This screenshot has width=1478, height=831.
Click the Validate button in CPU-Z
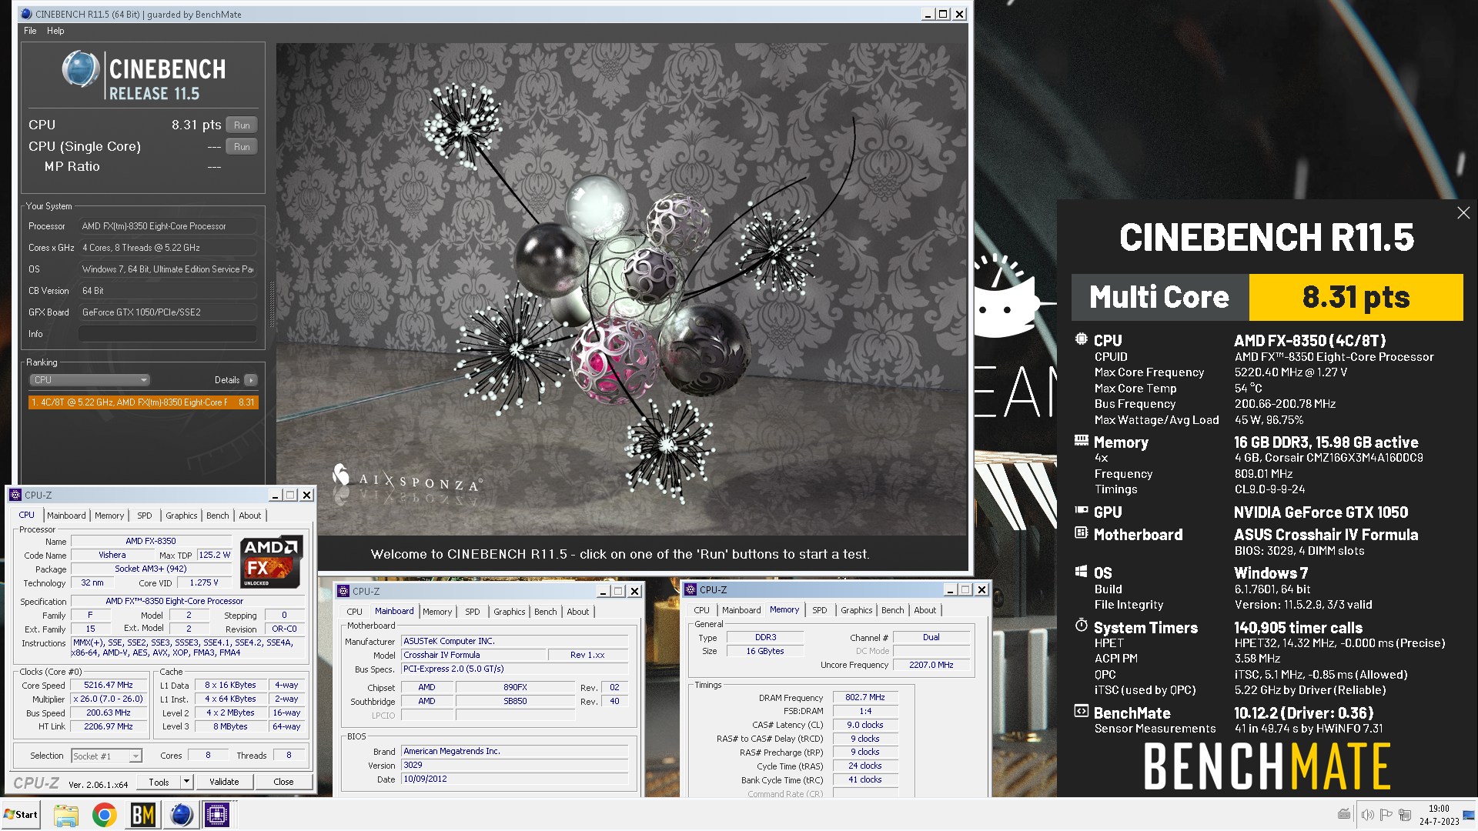tap(224, 782)
